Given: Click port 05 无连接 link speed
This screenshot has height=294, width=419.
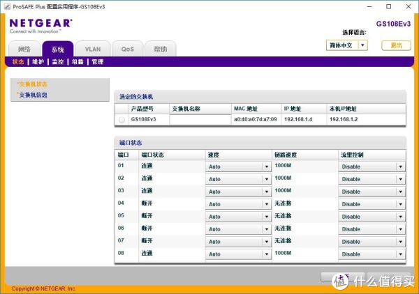Looking at the screenshot, I should (283, 216).
